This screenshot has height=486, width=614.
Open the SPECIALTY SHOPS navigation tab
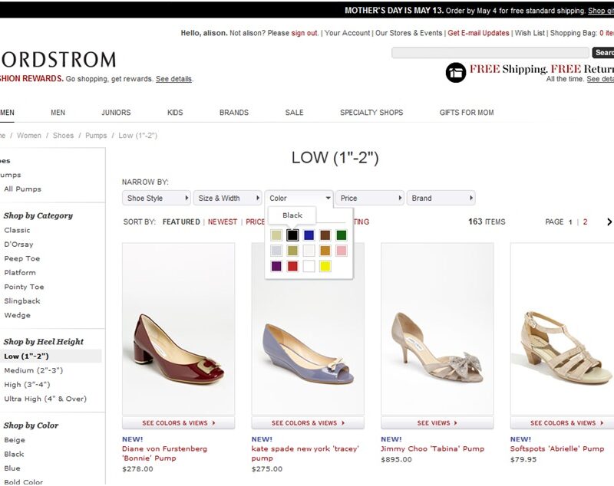pyautogui.click(x=371, y=113)
